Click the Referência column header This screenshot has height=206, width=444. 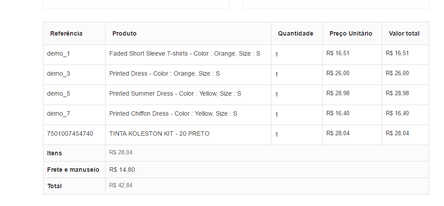[66, 33]
